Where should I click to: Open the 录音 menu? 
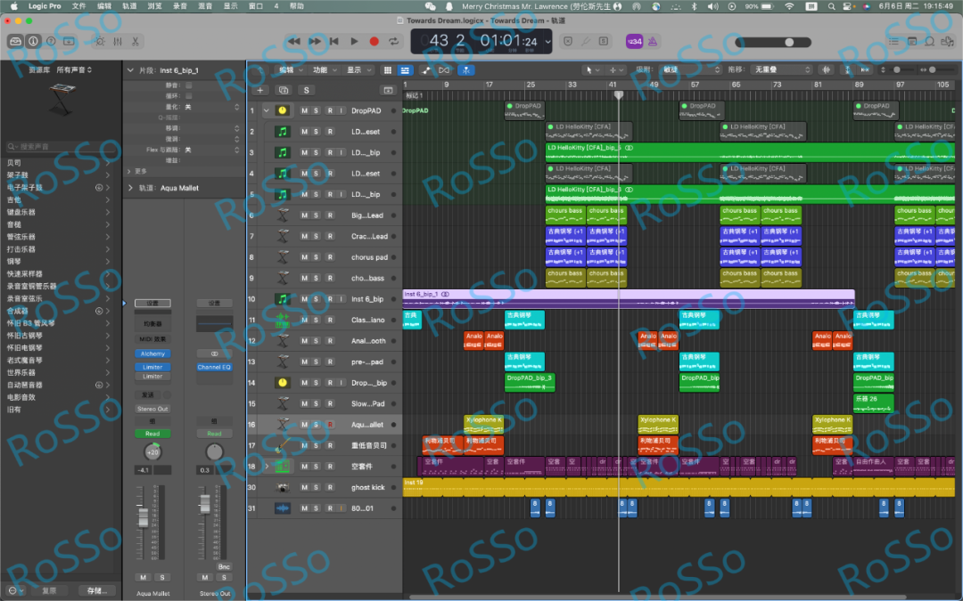tap(180, 6)
